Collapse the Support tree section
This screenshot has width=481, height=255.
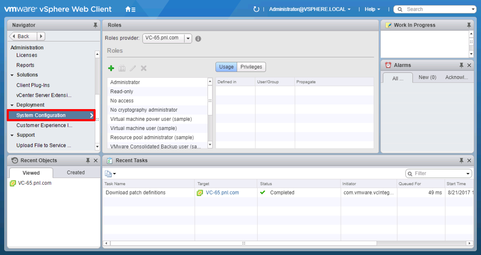click(x=12, y=135)
